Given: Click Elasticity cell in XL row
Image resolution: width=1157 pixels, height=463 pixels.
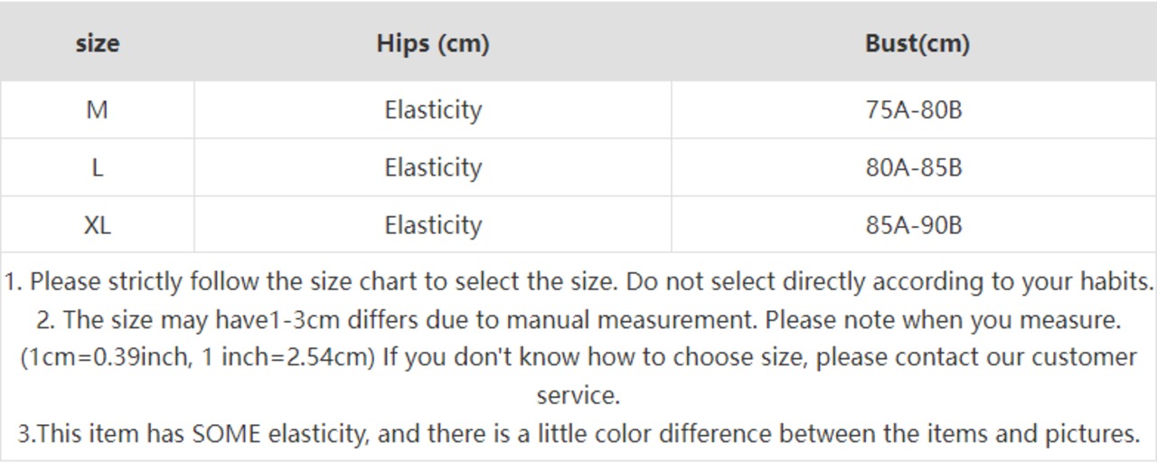Looking at the screenshot, I should point(433,225).
